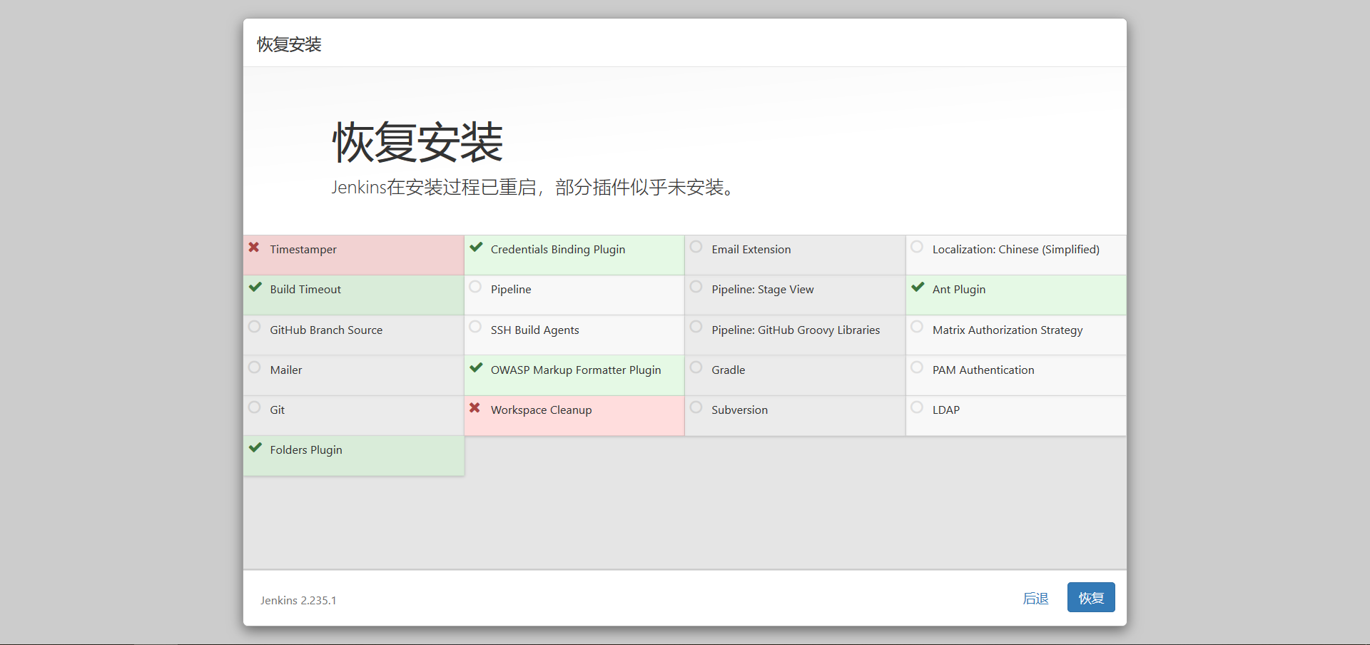Select the Credentials Binding Plugin label
The height and width of the screenshot is (645, 1370).
tap(558, 250)
